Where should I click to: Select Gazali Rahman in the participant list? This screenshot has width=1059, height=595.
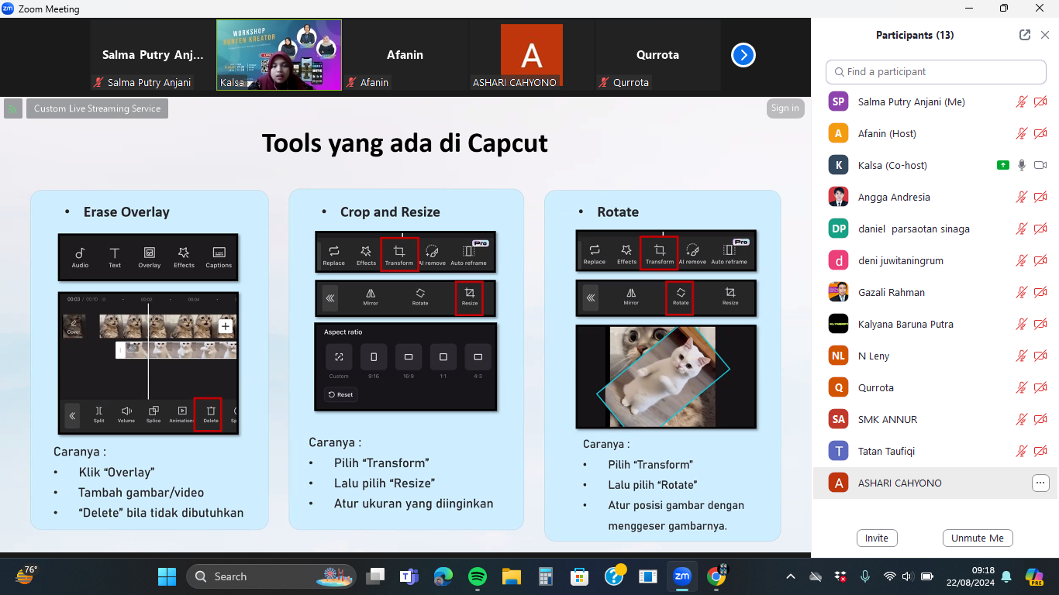point(936,292)
